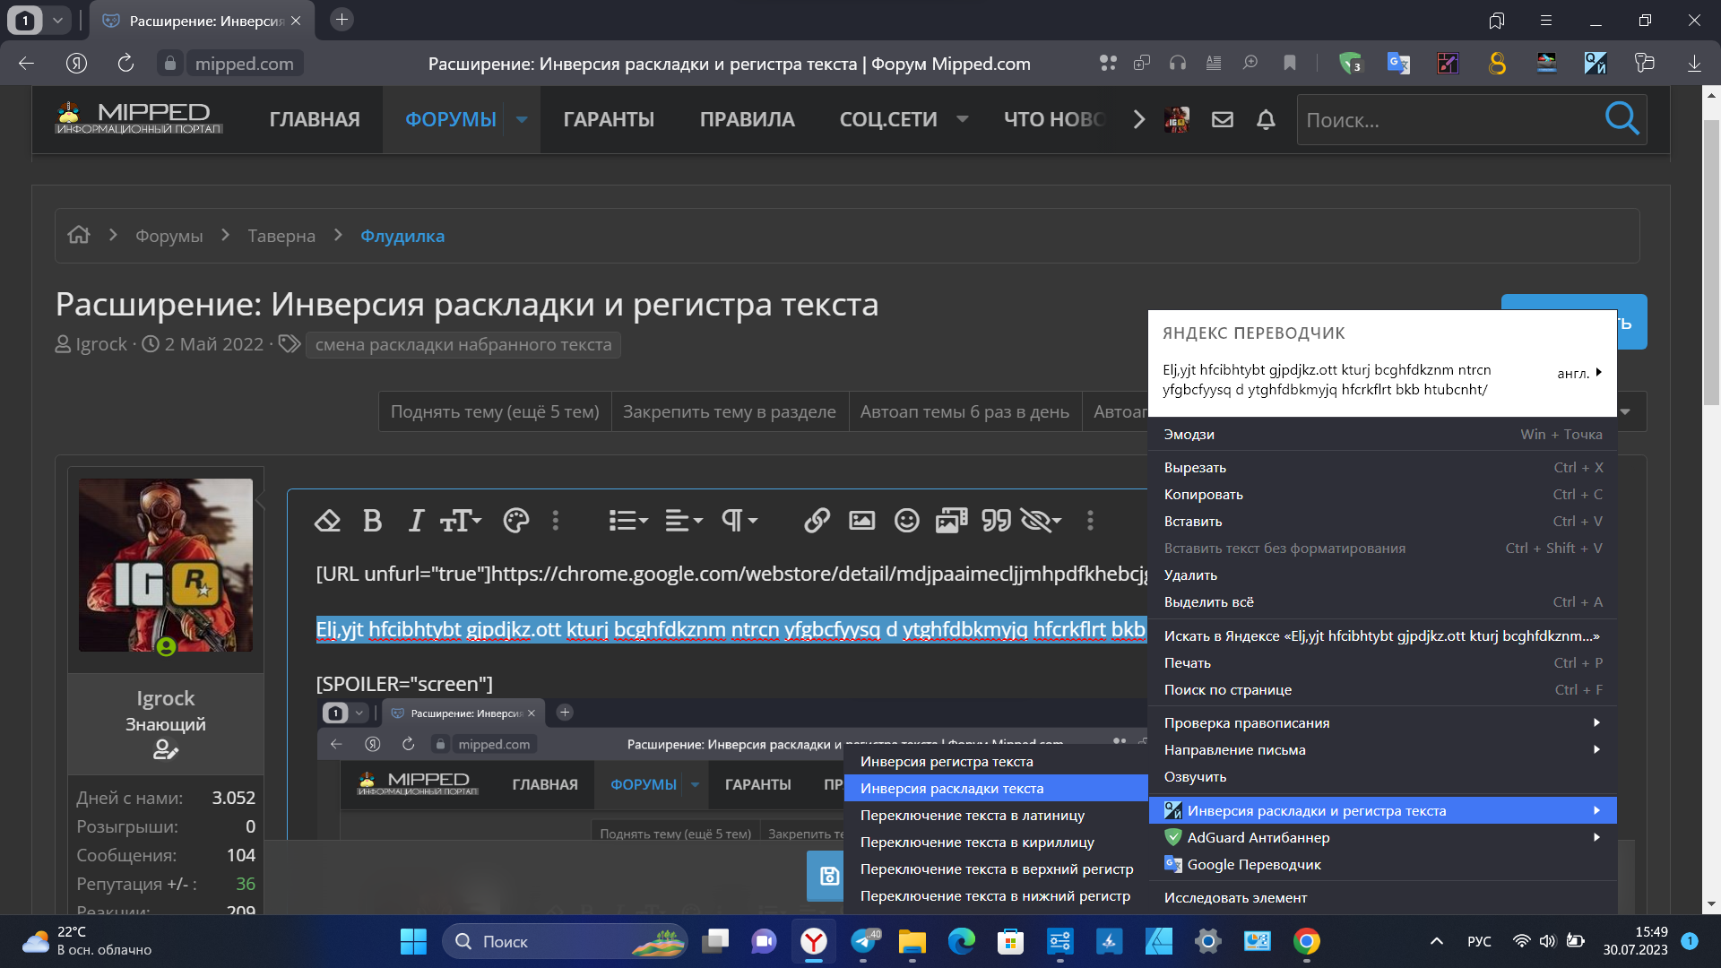
Task: Open Google Translate extension icon
Action: pyautogui.click(x=1398, y=63)
